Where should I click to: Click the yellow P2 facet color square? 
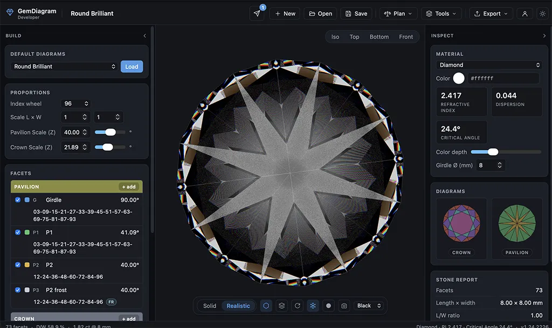pyautogui.click(x=27, y=265)
